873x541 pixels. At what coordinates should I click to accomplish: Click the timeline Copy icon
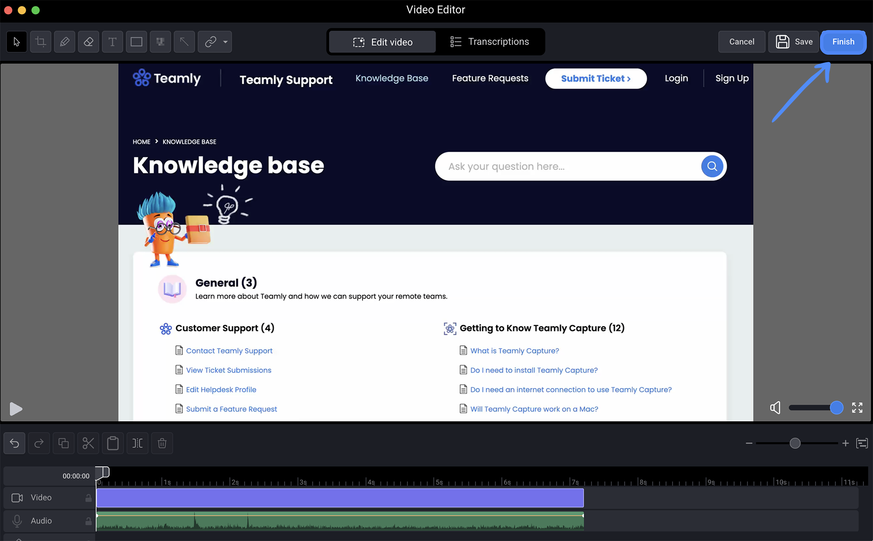64,443
